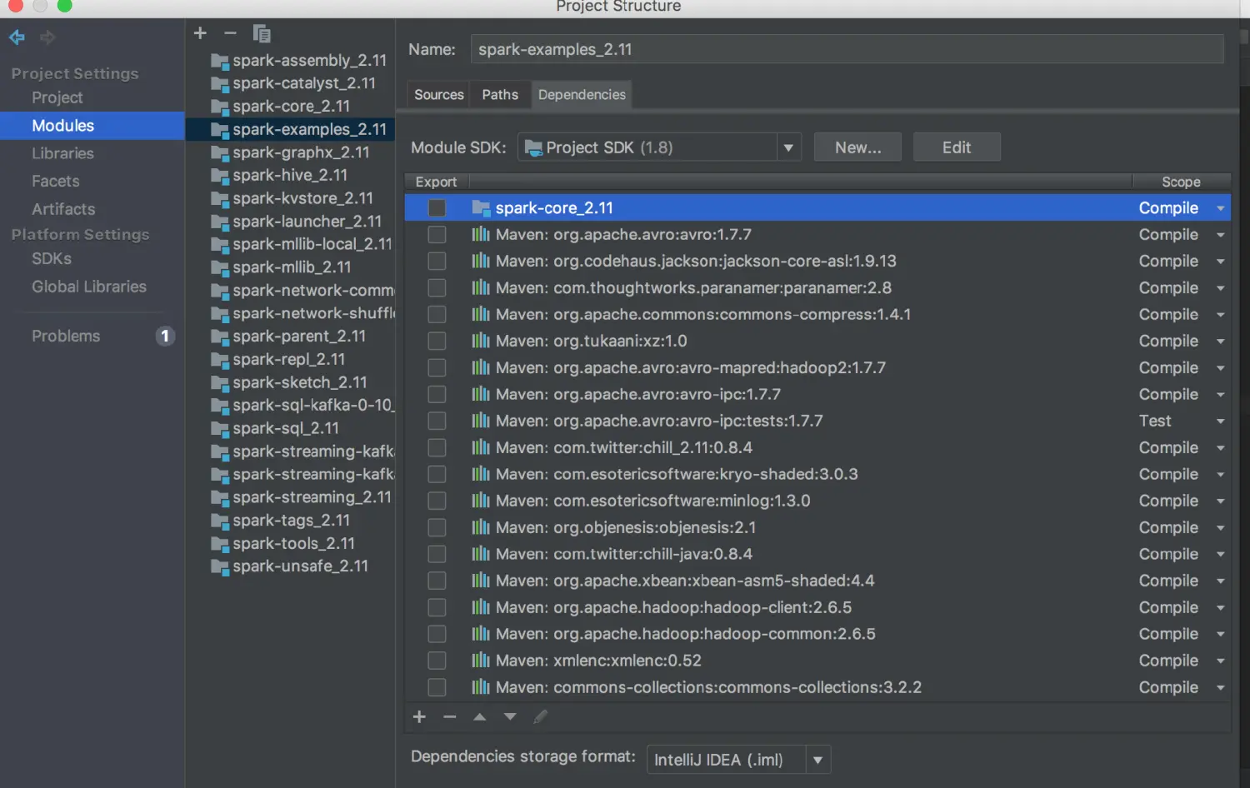Open scope dropdown for spark-core_2.11 row

tap(1220, 208)
